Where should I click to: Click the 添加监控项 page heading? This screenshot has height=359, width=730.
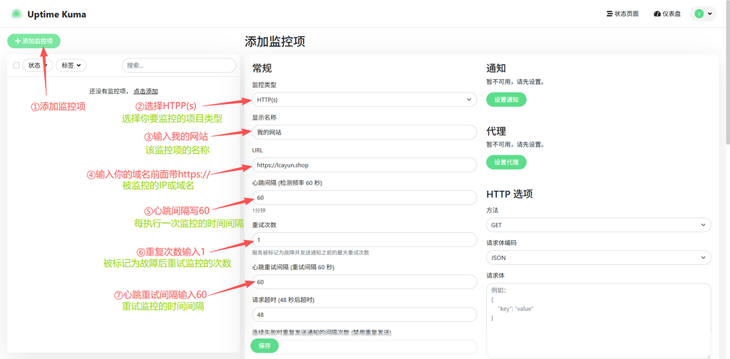point(274,41)
